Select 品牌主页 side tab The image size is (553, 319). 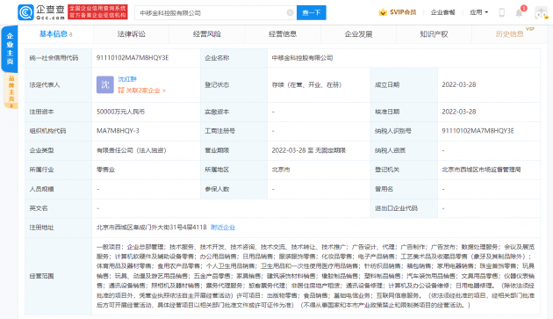coord(11,91)
